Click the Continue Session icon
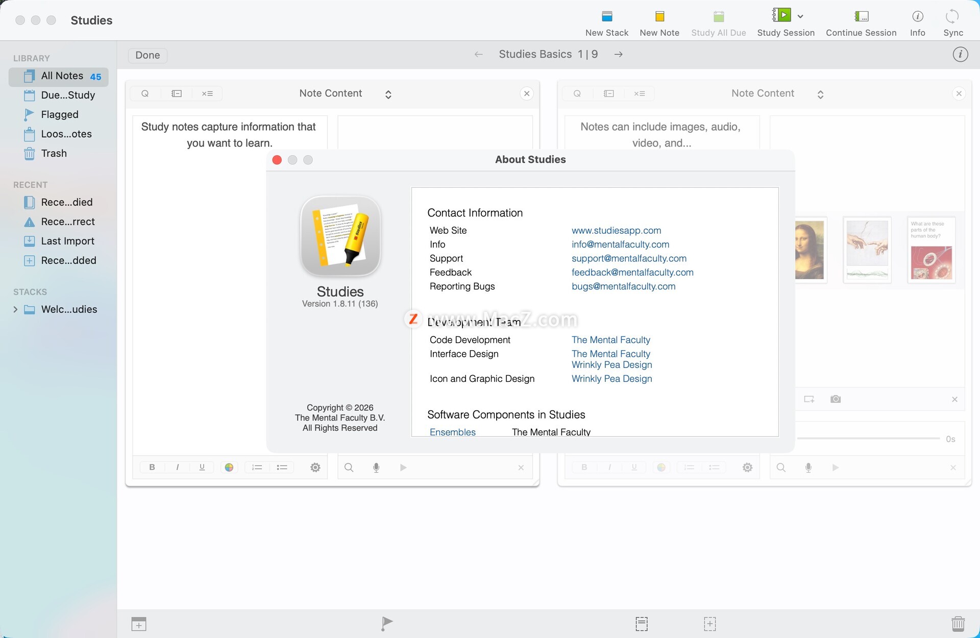Image resolution: width=980 pixels, height=638 pixels. (861, 17)
